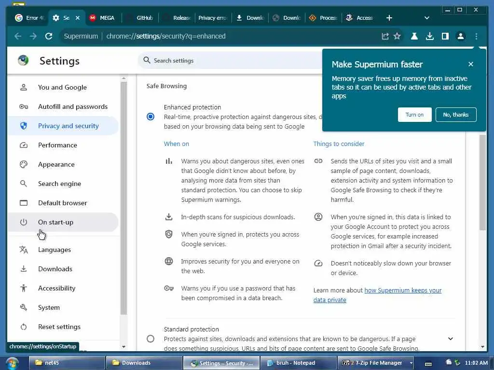Reload the settings page
Viewport: 494px width, 370px height.
[49, 36]
